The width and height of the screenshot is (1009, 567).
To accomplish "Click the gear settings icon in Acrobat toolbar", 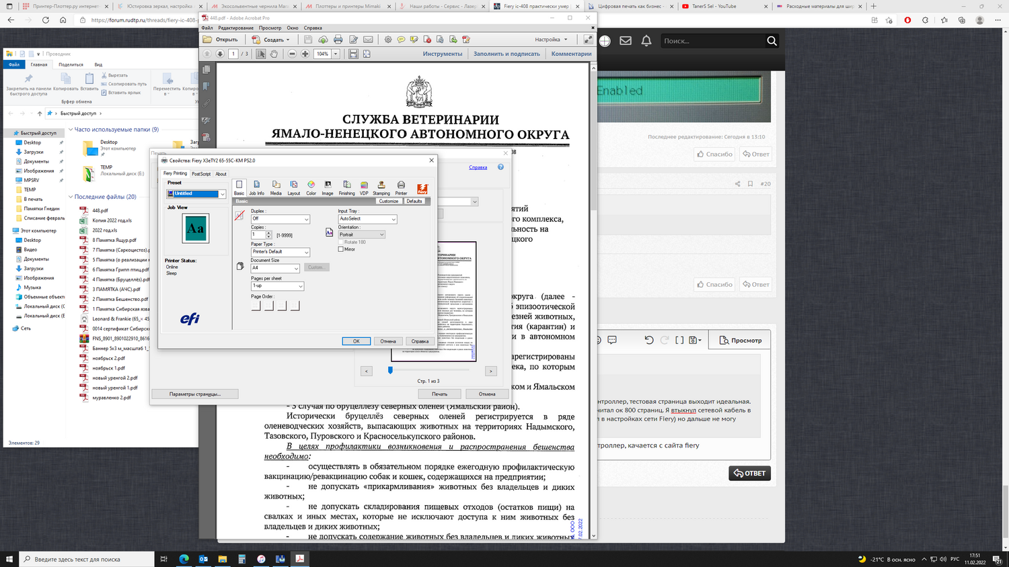I will pos(388,40).
